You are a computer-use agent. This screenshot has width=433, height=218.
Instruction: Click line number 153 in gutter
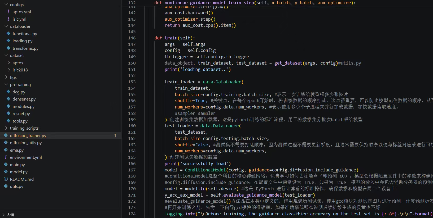click(132, 82)
